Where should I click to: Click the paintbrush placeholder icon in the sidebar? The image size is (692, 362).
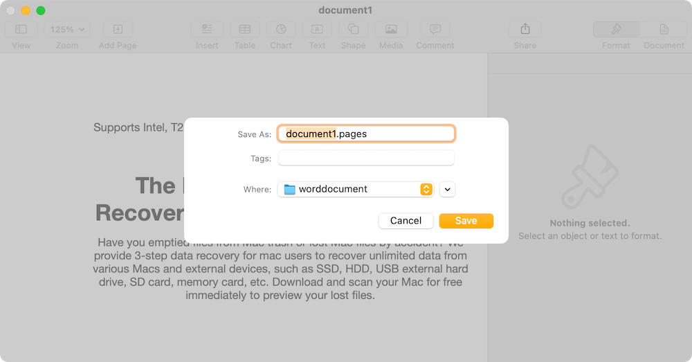(590, 177)
